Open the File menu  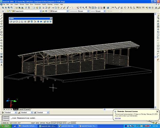[4, 4]
